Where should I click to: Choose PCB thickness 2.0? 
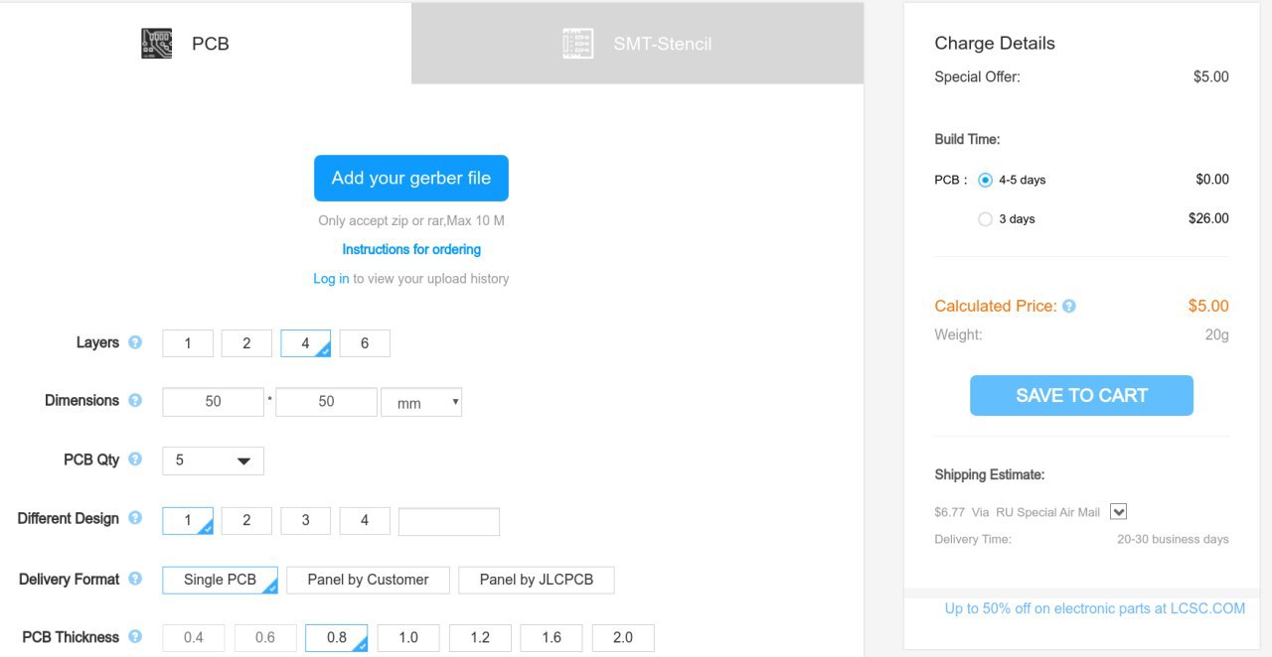tap(623, 638)
